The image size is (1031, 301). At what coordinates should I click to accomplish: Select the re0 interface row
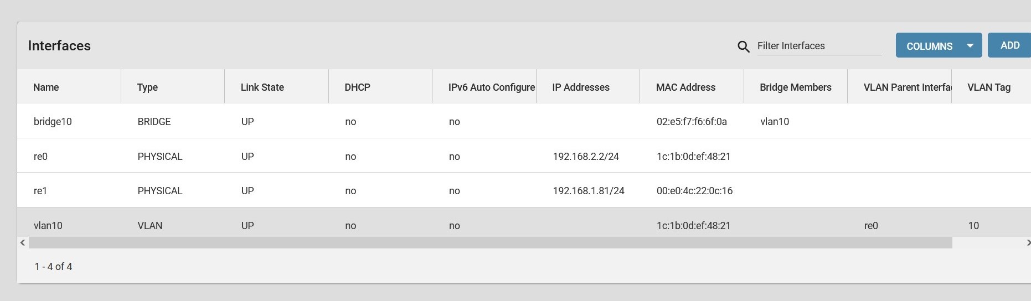(524, 156)
